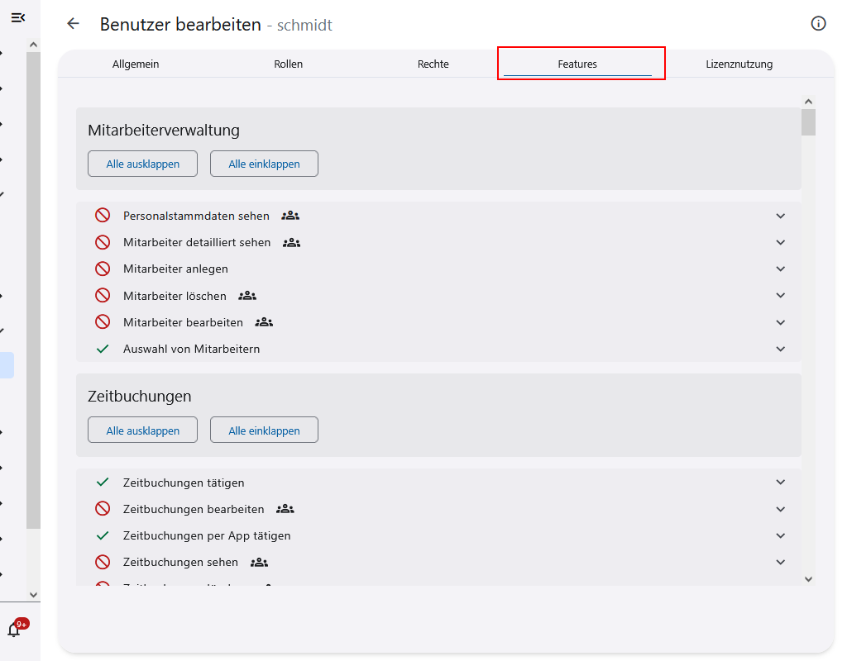Click the group icon beside Zeitbuchungen bearbeiten
847x661 pixels.
coord(285,508)
